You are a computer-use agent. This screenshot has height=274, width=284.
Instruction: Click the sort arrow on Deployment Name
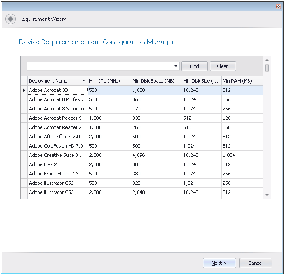tap(84, 81)
